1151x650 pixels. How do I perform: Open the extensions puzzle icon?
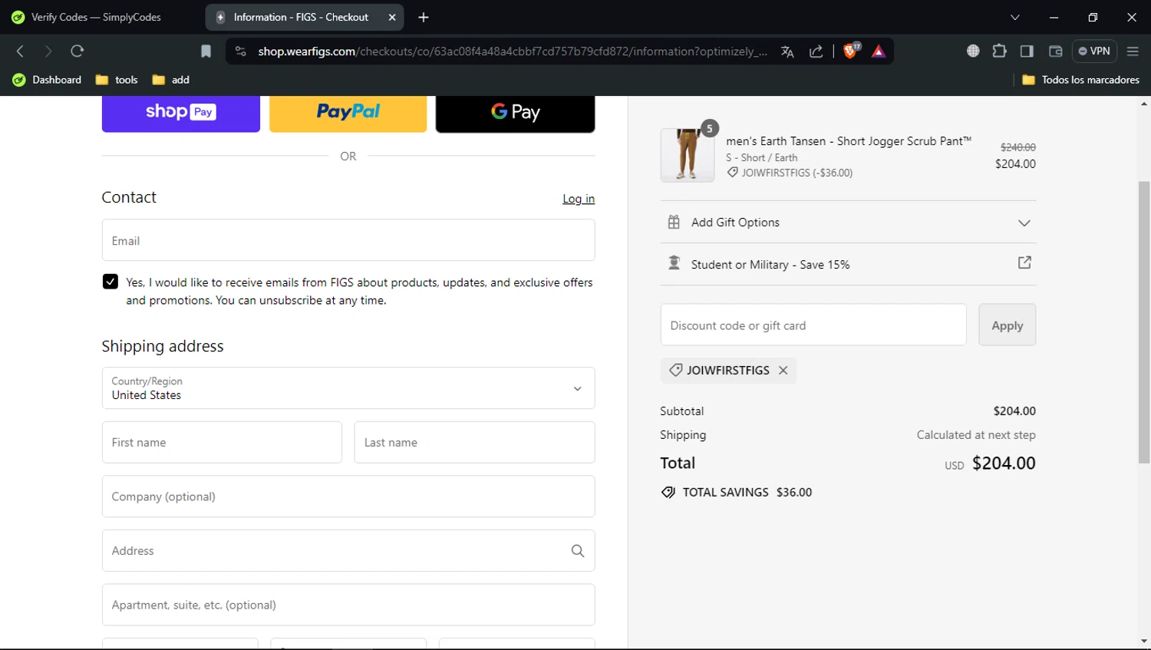pyautogui.click(x=999, y=51)
